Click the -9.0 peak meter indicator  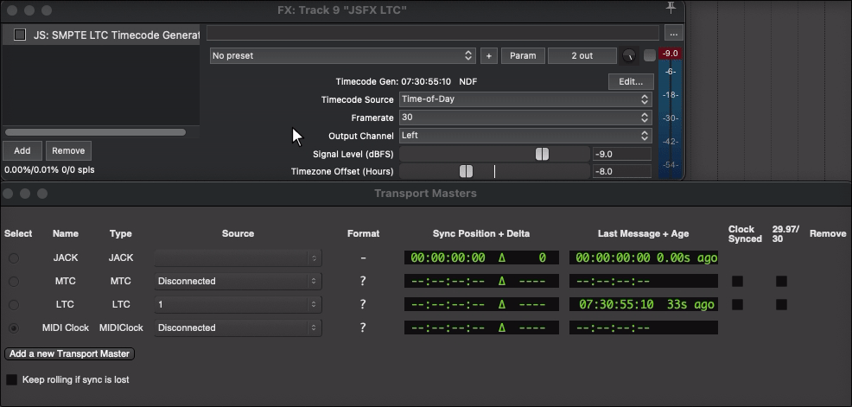coord(670,54)
